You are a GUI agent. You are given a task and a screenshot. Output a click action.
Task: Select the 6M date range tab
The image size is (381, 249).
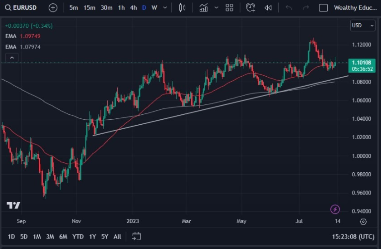coord(63,237)
